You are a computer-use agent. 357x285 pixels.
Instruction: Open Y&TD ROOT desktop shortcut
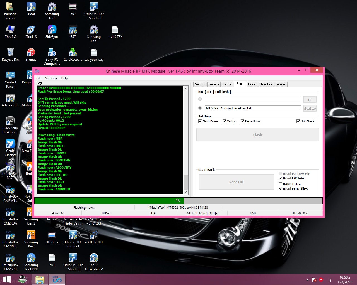coord(94,237)
